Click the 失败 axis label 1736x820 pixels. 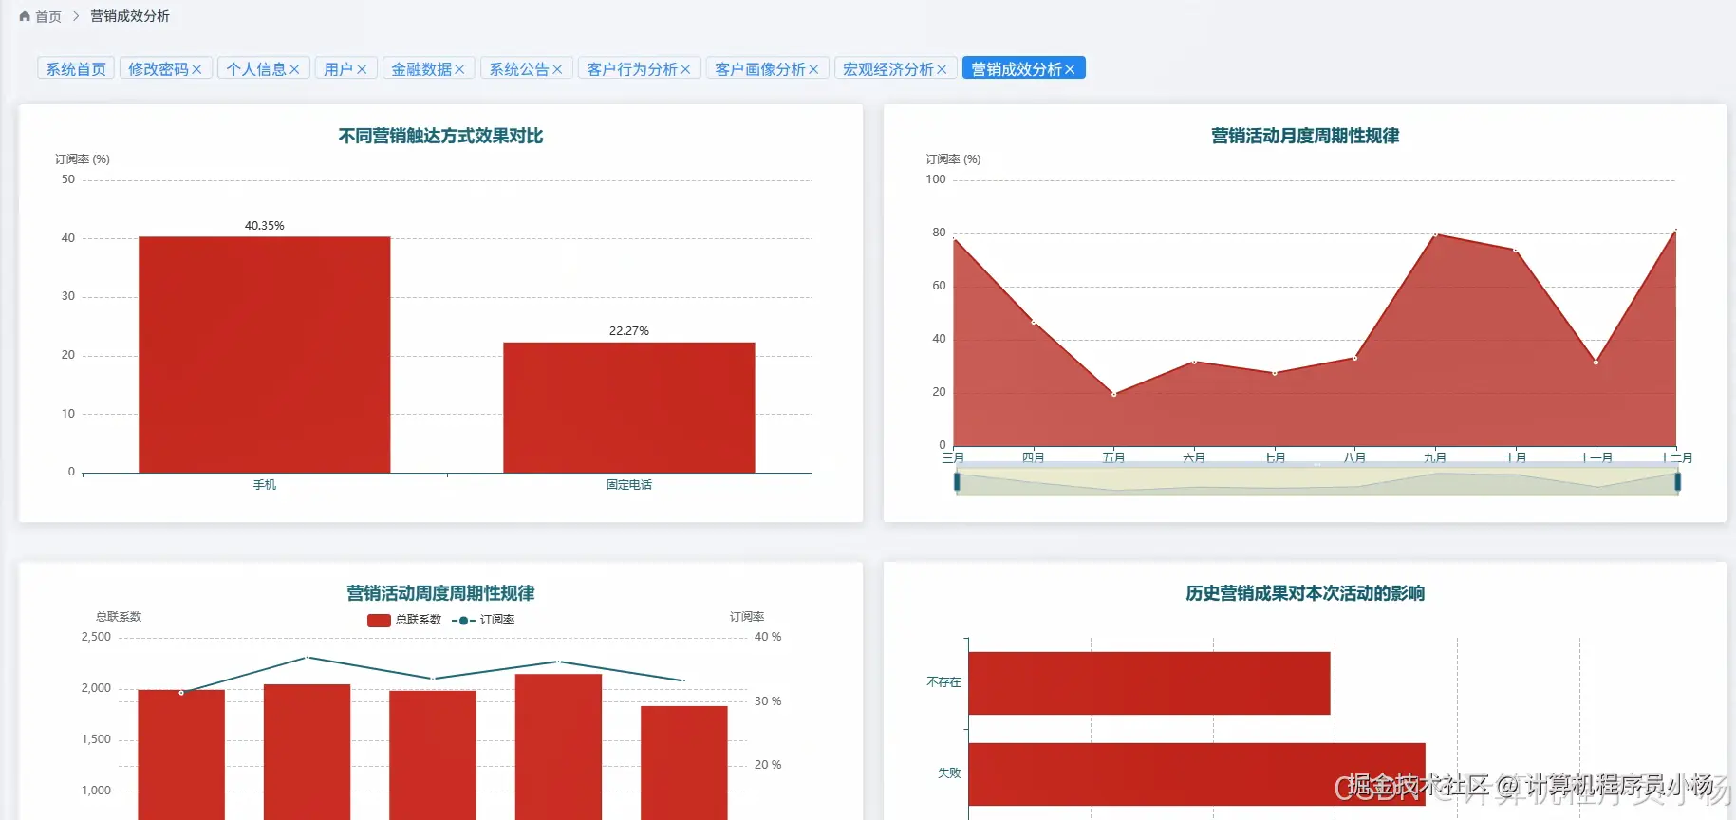(x=949, y=773)
